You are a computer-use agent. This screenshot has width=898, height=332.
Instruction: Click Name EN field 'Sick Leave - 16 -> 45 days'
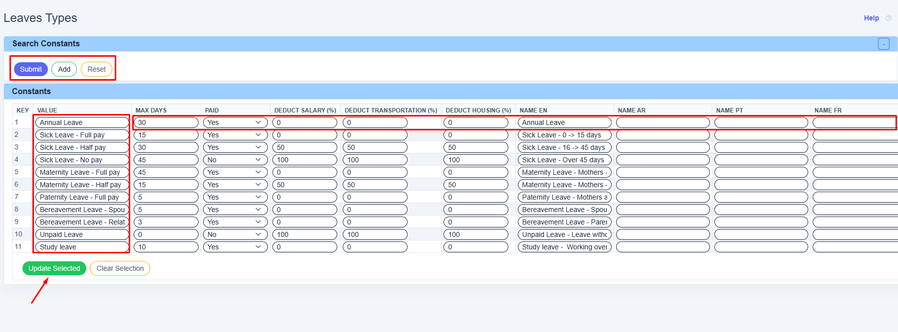(x=565, y=147)
